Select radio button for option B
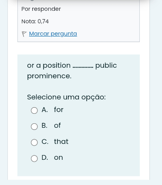Viewport: 162px width, 185px height. [34, 126]
